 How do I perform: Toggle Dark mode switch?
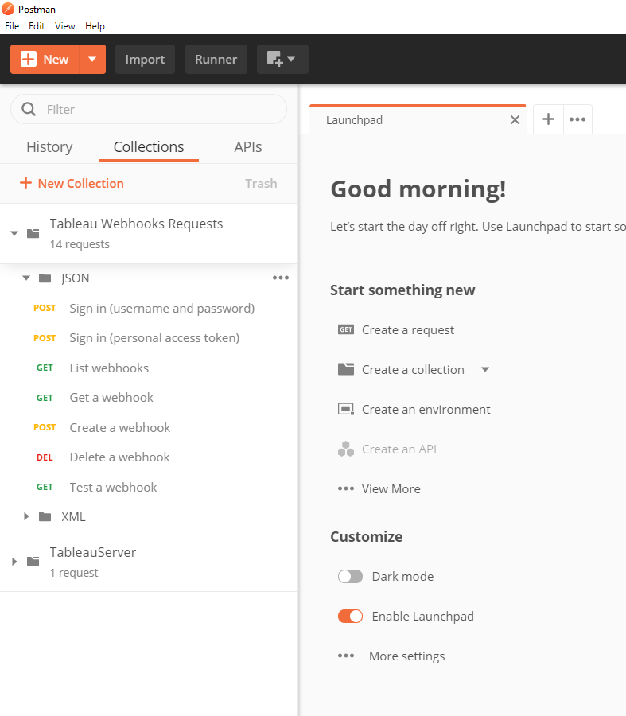pyautogui.click(x=350, y=576)
